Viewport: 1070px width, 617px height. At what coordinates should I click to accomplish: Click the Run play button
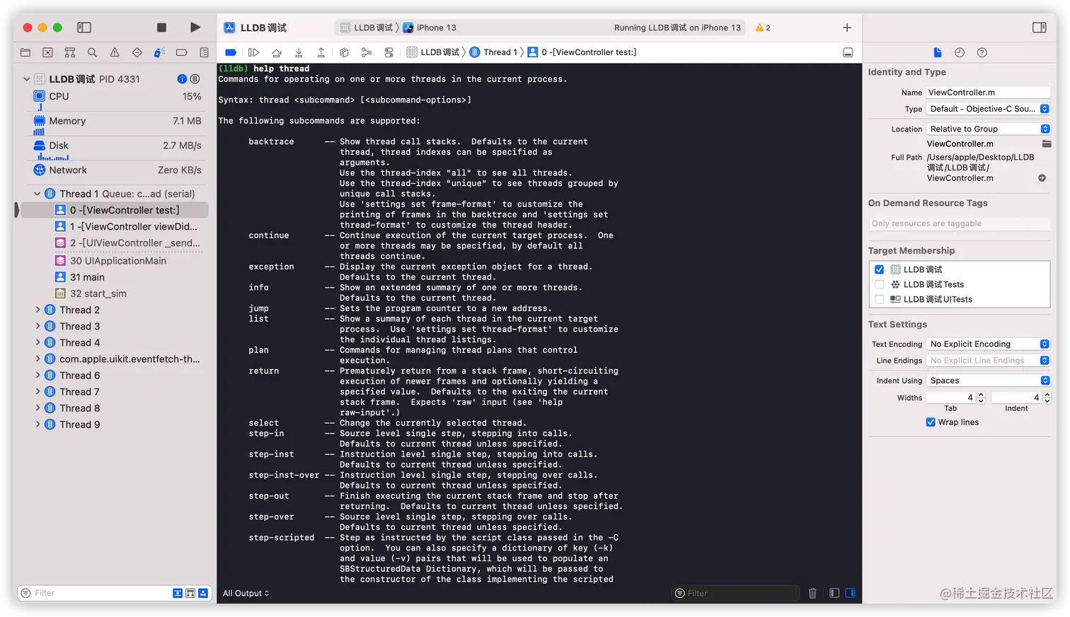pyautogui.click(x=195, y=28)
